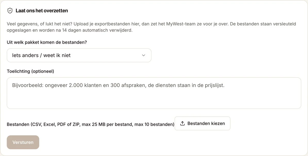Click the 'Bijvoorbeeld: ongeveer 2.000 klanten' placeholder text
308x156 pixels.
(x=118, y=85)
